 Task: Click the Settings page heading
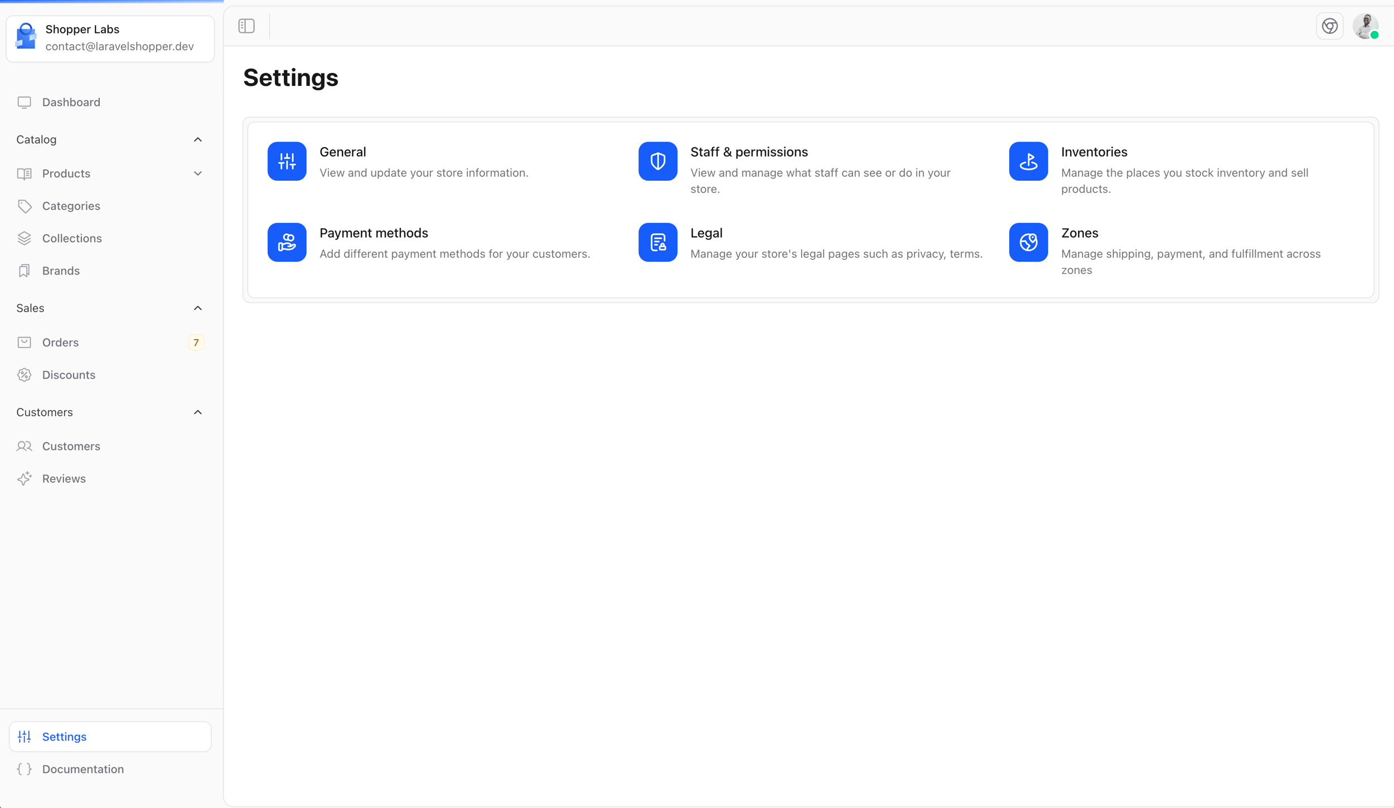click(x=291, y=78)
